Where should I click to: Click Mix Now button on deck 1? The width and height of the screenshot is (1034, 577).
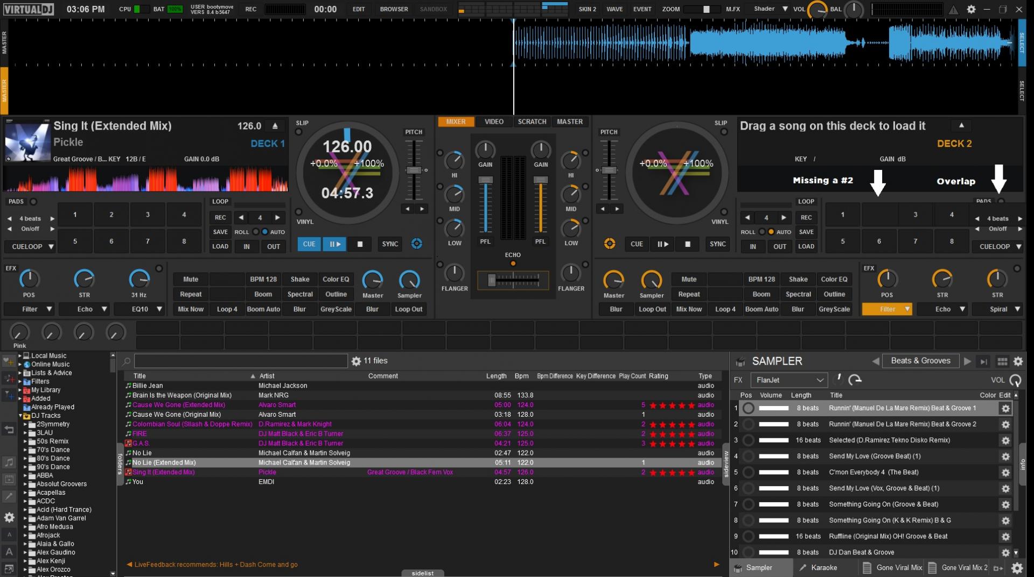[191, 309]
